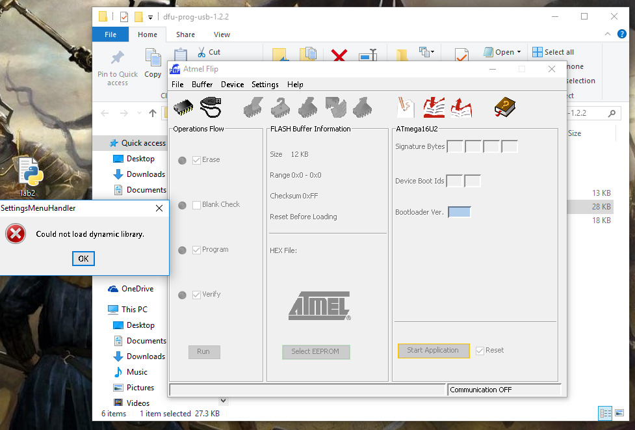Click Select all in Explorer ribbon
The image size is (635, 430).
click(x=553, y=52)
